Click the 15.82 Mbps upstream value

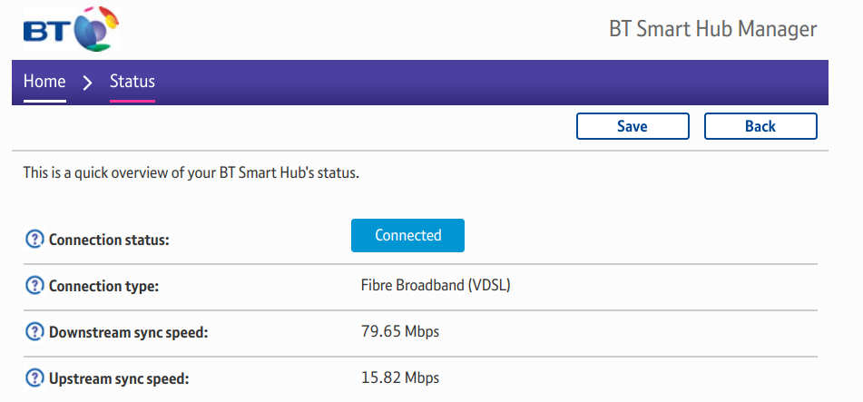(x=399, y=377)
